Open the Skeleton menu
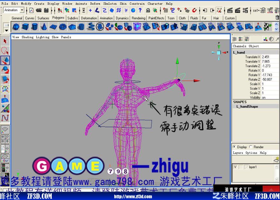This screenshot has height=200, width=280. pyautogui.click(x=110, y=4)
